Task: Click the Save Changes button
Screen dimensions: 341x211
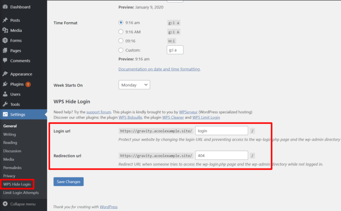Action: (68, 182)
